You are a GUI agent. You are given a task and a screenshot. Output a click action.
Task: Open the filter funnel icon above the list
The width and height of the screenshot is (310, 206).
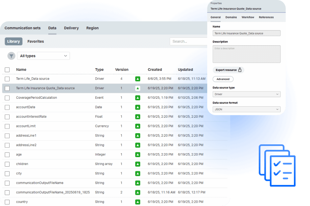11,56
